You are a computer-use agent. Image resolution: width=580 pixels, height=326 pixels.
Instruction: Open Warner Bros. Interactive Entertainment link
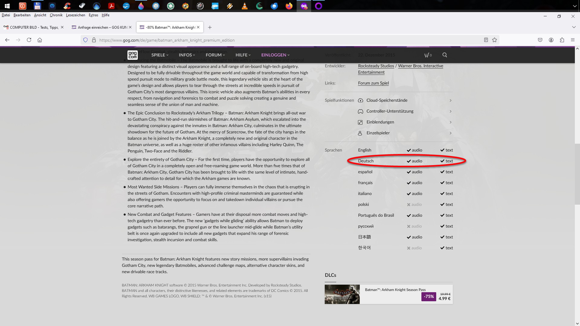coord(401,69)
